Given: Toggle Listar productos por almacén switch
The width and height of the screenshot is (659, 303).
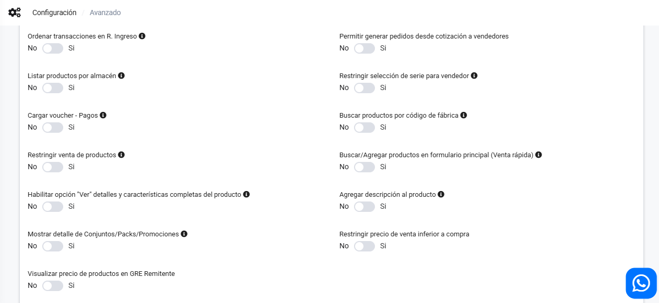Looking at the screenshot, I should click(53, 88).
